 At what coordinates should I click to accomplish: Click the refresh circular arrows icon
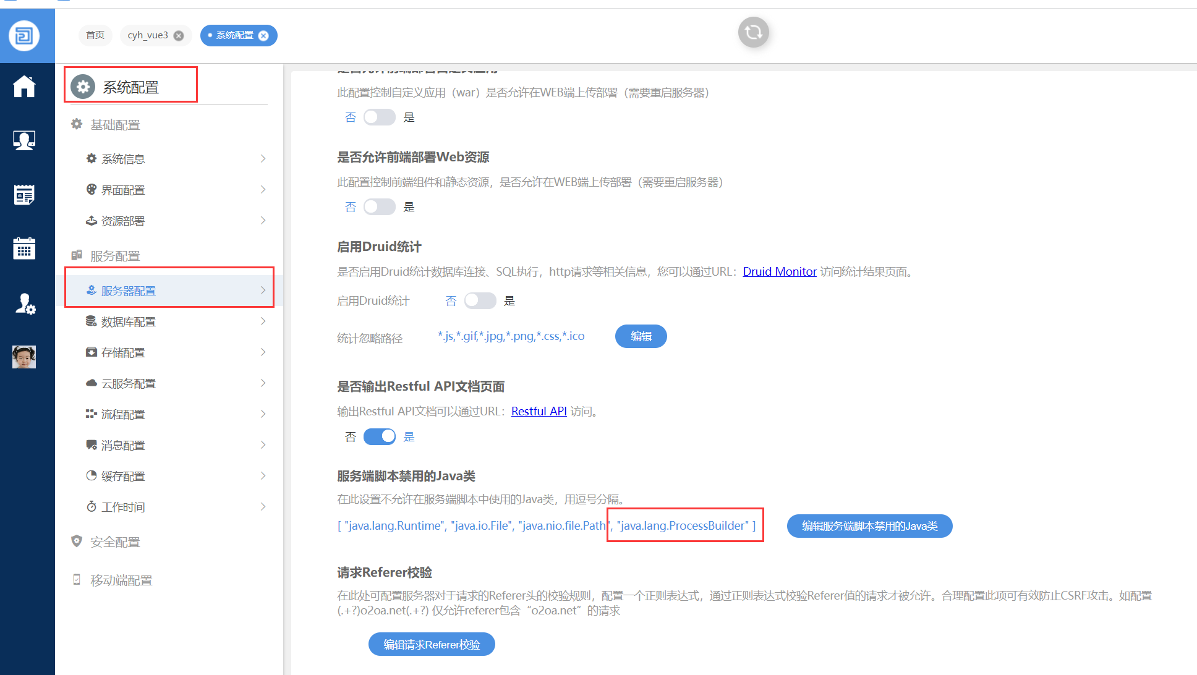click(753, 32)
